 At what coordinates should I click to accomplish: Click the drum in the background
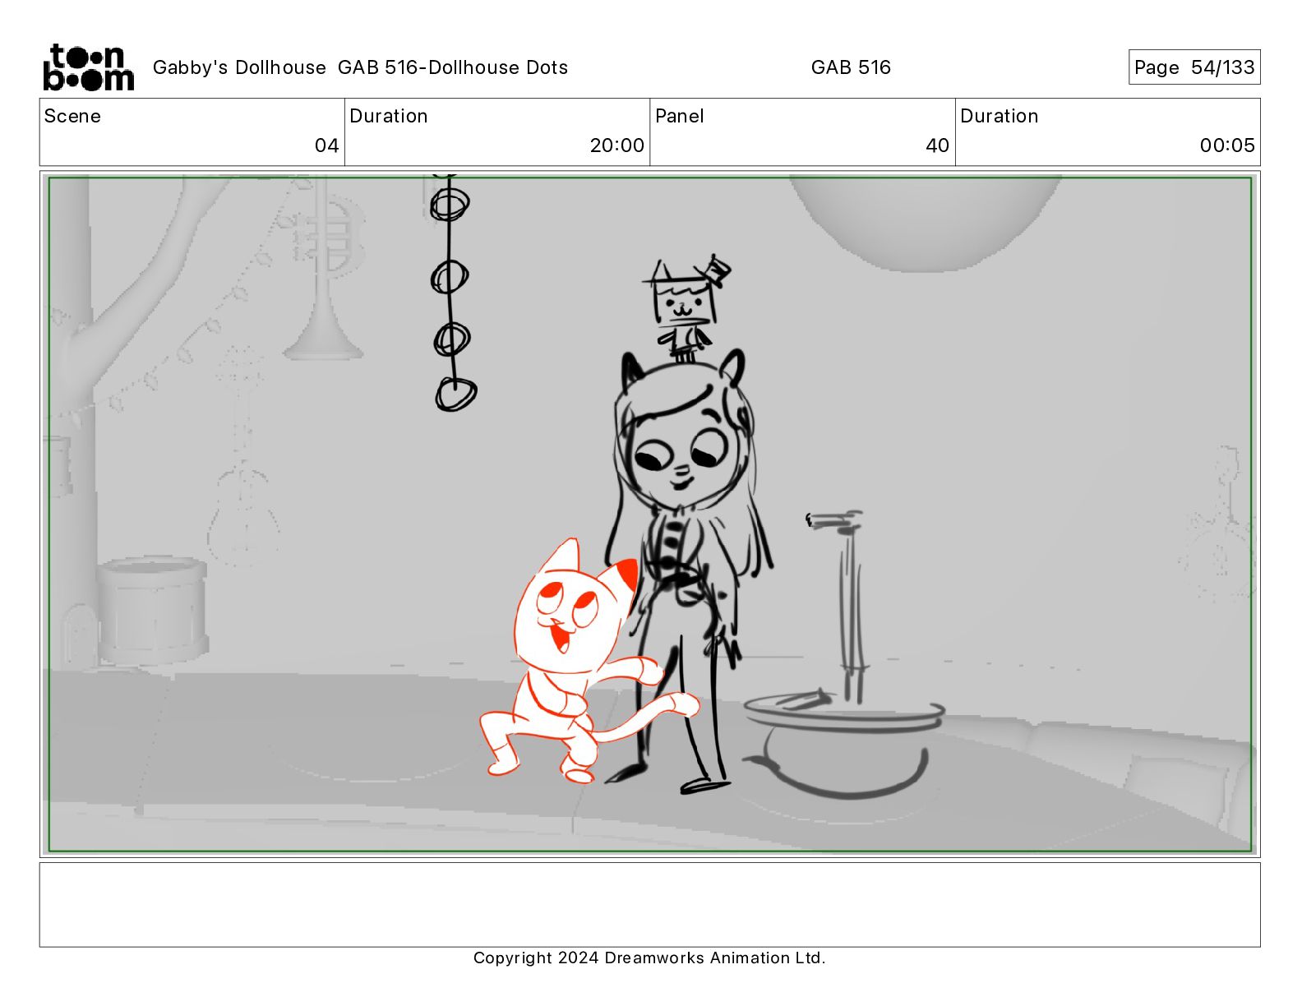click(153, 610)
